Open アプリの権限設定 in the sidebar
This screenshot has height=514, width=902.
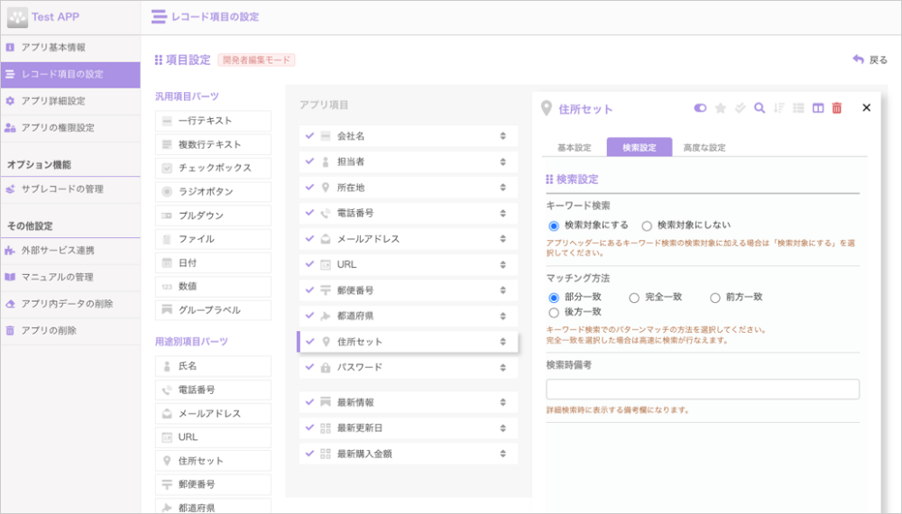pos(70,128)
